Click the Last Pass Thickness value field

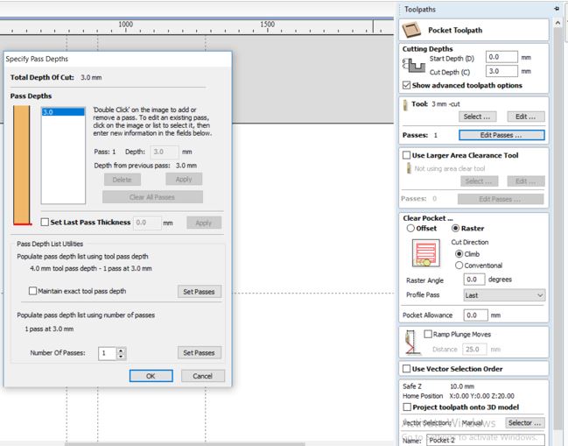[x=147, y=223]
